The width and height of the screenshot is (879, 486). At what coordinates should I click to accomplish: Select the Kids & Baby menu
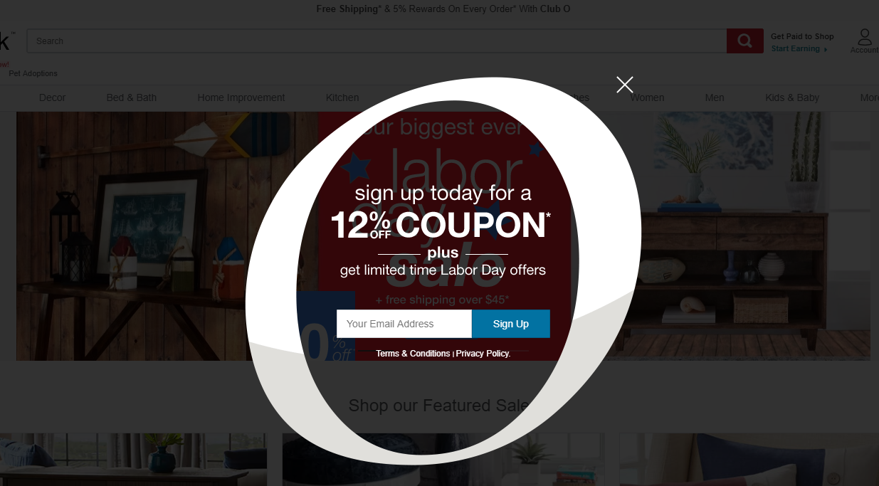point(792,97)
